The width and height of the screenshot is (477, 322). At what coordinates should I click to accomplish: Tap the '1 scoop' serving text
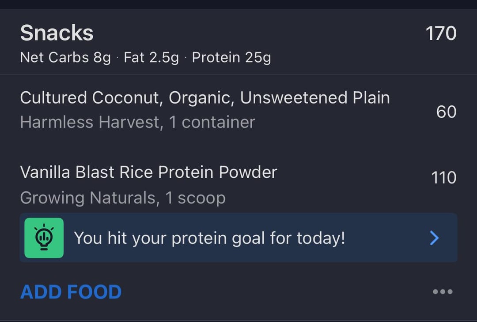195,198
